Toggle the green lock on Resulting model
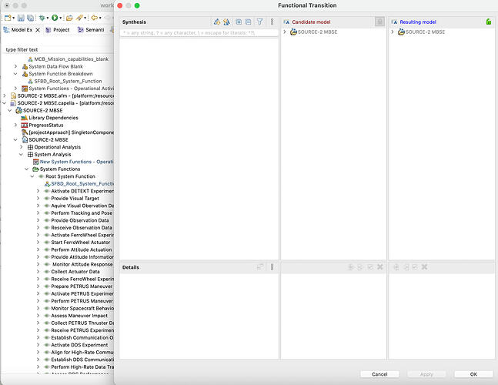This screenshot has width=498, height=385. click(489, 22)
